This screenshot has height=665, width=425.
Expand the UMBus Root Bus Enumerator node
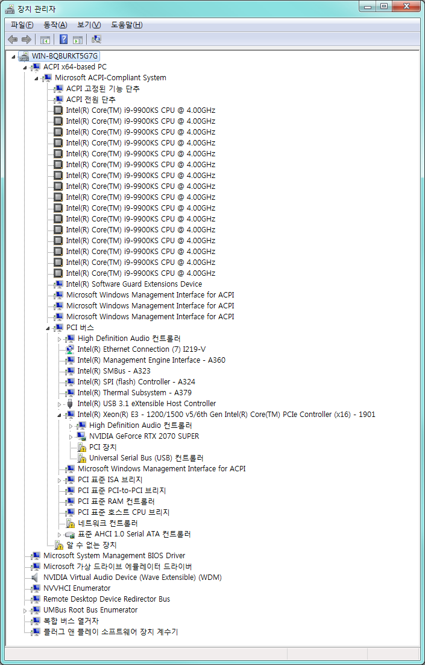click(25, 610)
